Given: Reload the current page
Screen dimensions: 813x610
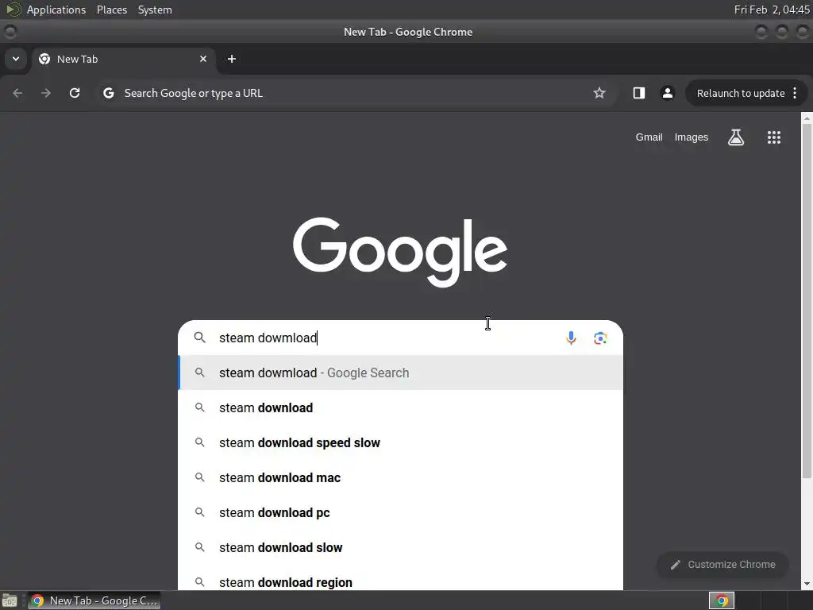Looking at the screenshot, I should click(75, 93).
